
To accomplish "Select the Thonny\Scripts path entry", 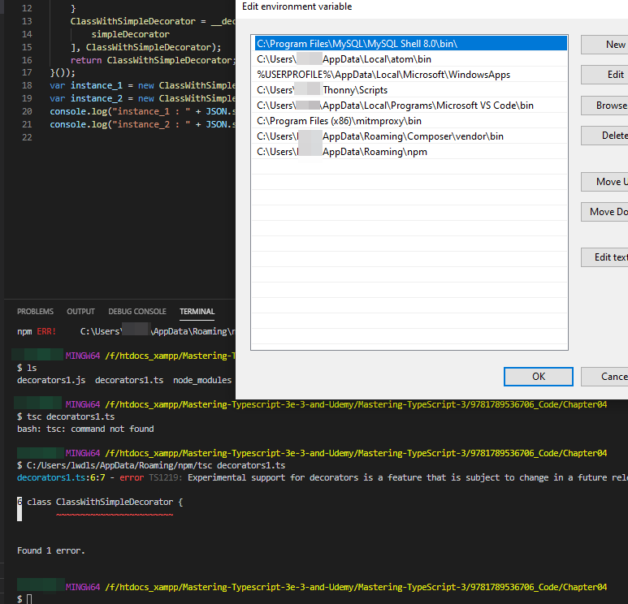I will tap(410, 90).
